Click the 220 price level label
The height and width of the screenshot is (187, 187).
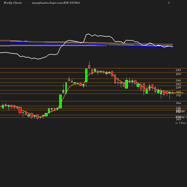pyautogui.click(x=178, y=88)
